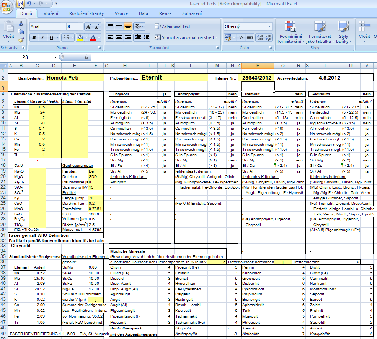Open Podmíněné formátování menu
The image size is (377, 339).
[291, 32]
